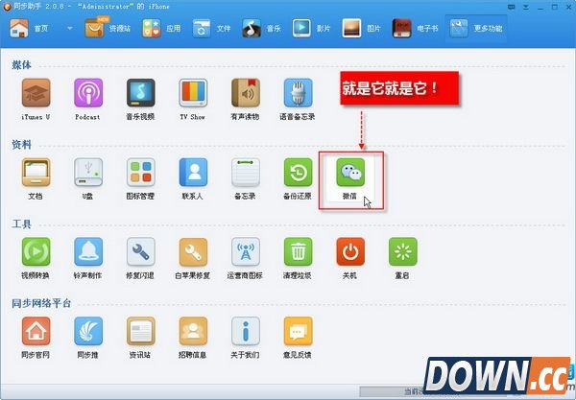
Task: Open 资讯站 news station icon
Action: pyautogui.click(x=141, y=331)
